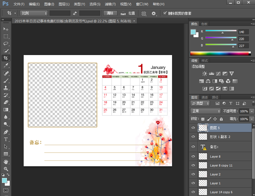
Task: Select the Eyedropper tool
Action: (6, 66)
